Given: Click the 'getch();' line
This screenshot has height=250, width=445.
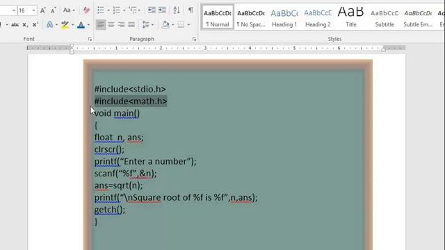Looking at the screenshot, I should tap(110, 210).
